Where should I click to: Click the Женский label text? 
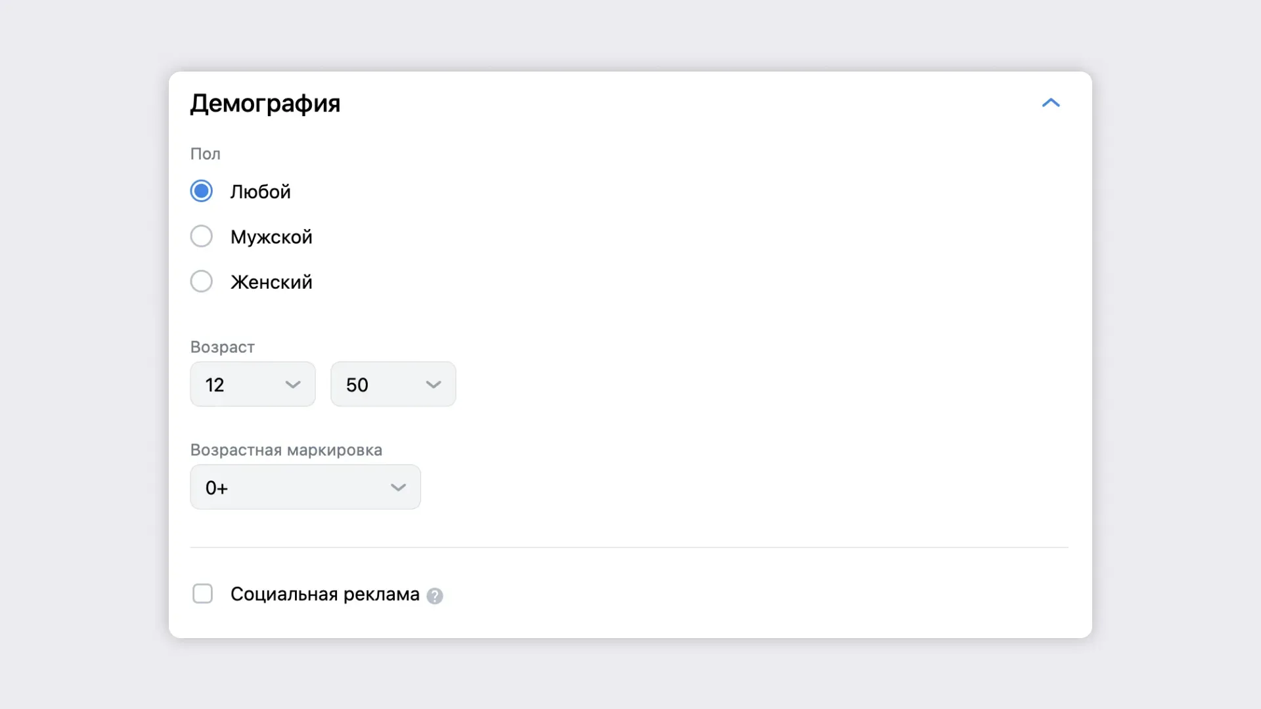271,282
